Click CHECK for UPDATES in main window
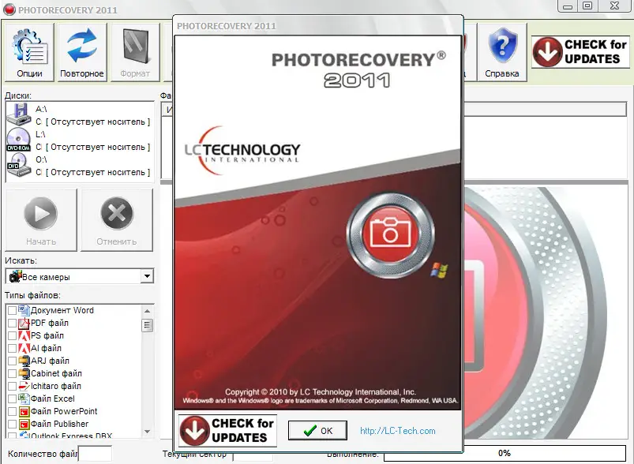The width and height of the screenshot is (634, 464). [580, 52]
